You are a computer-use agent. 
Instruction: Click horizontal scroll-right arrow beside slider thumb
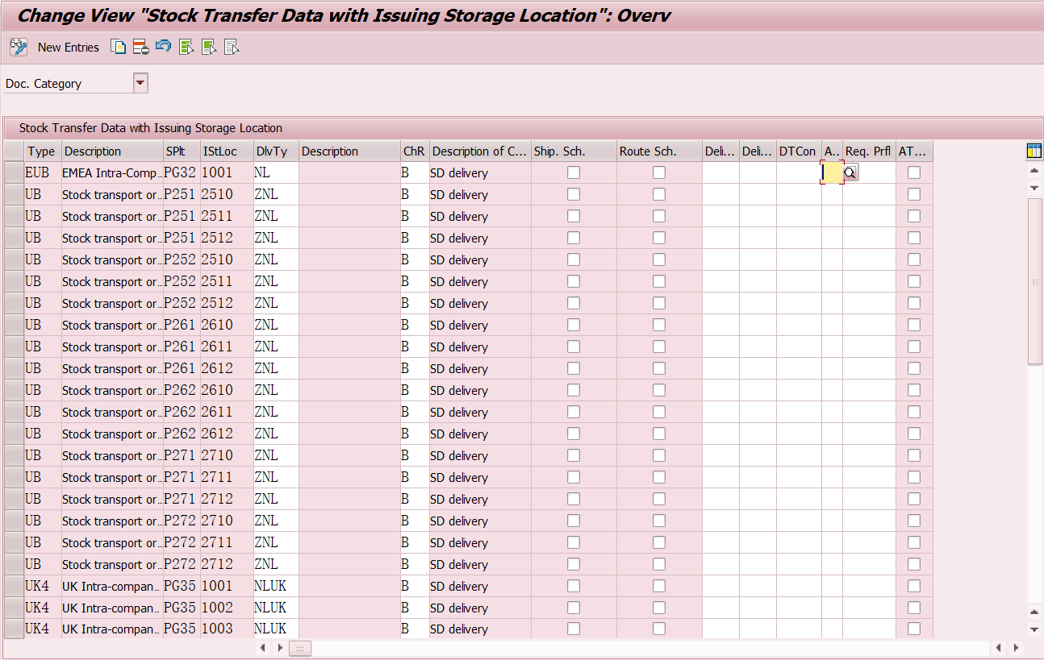[x=280, y=648]
